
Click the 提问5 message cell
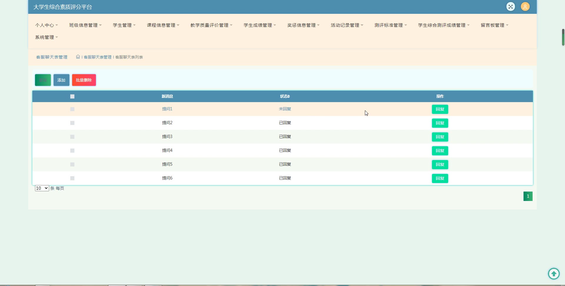coord(167,164)
